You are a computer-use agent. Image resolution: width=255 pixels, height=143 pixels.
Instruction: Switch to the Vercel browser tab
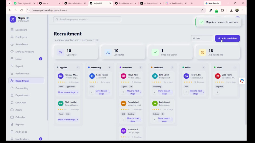pos(50,3)
